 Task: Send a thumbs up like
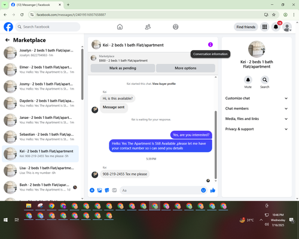pyautogui.click(x=213, y=190)
